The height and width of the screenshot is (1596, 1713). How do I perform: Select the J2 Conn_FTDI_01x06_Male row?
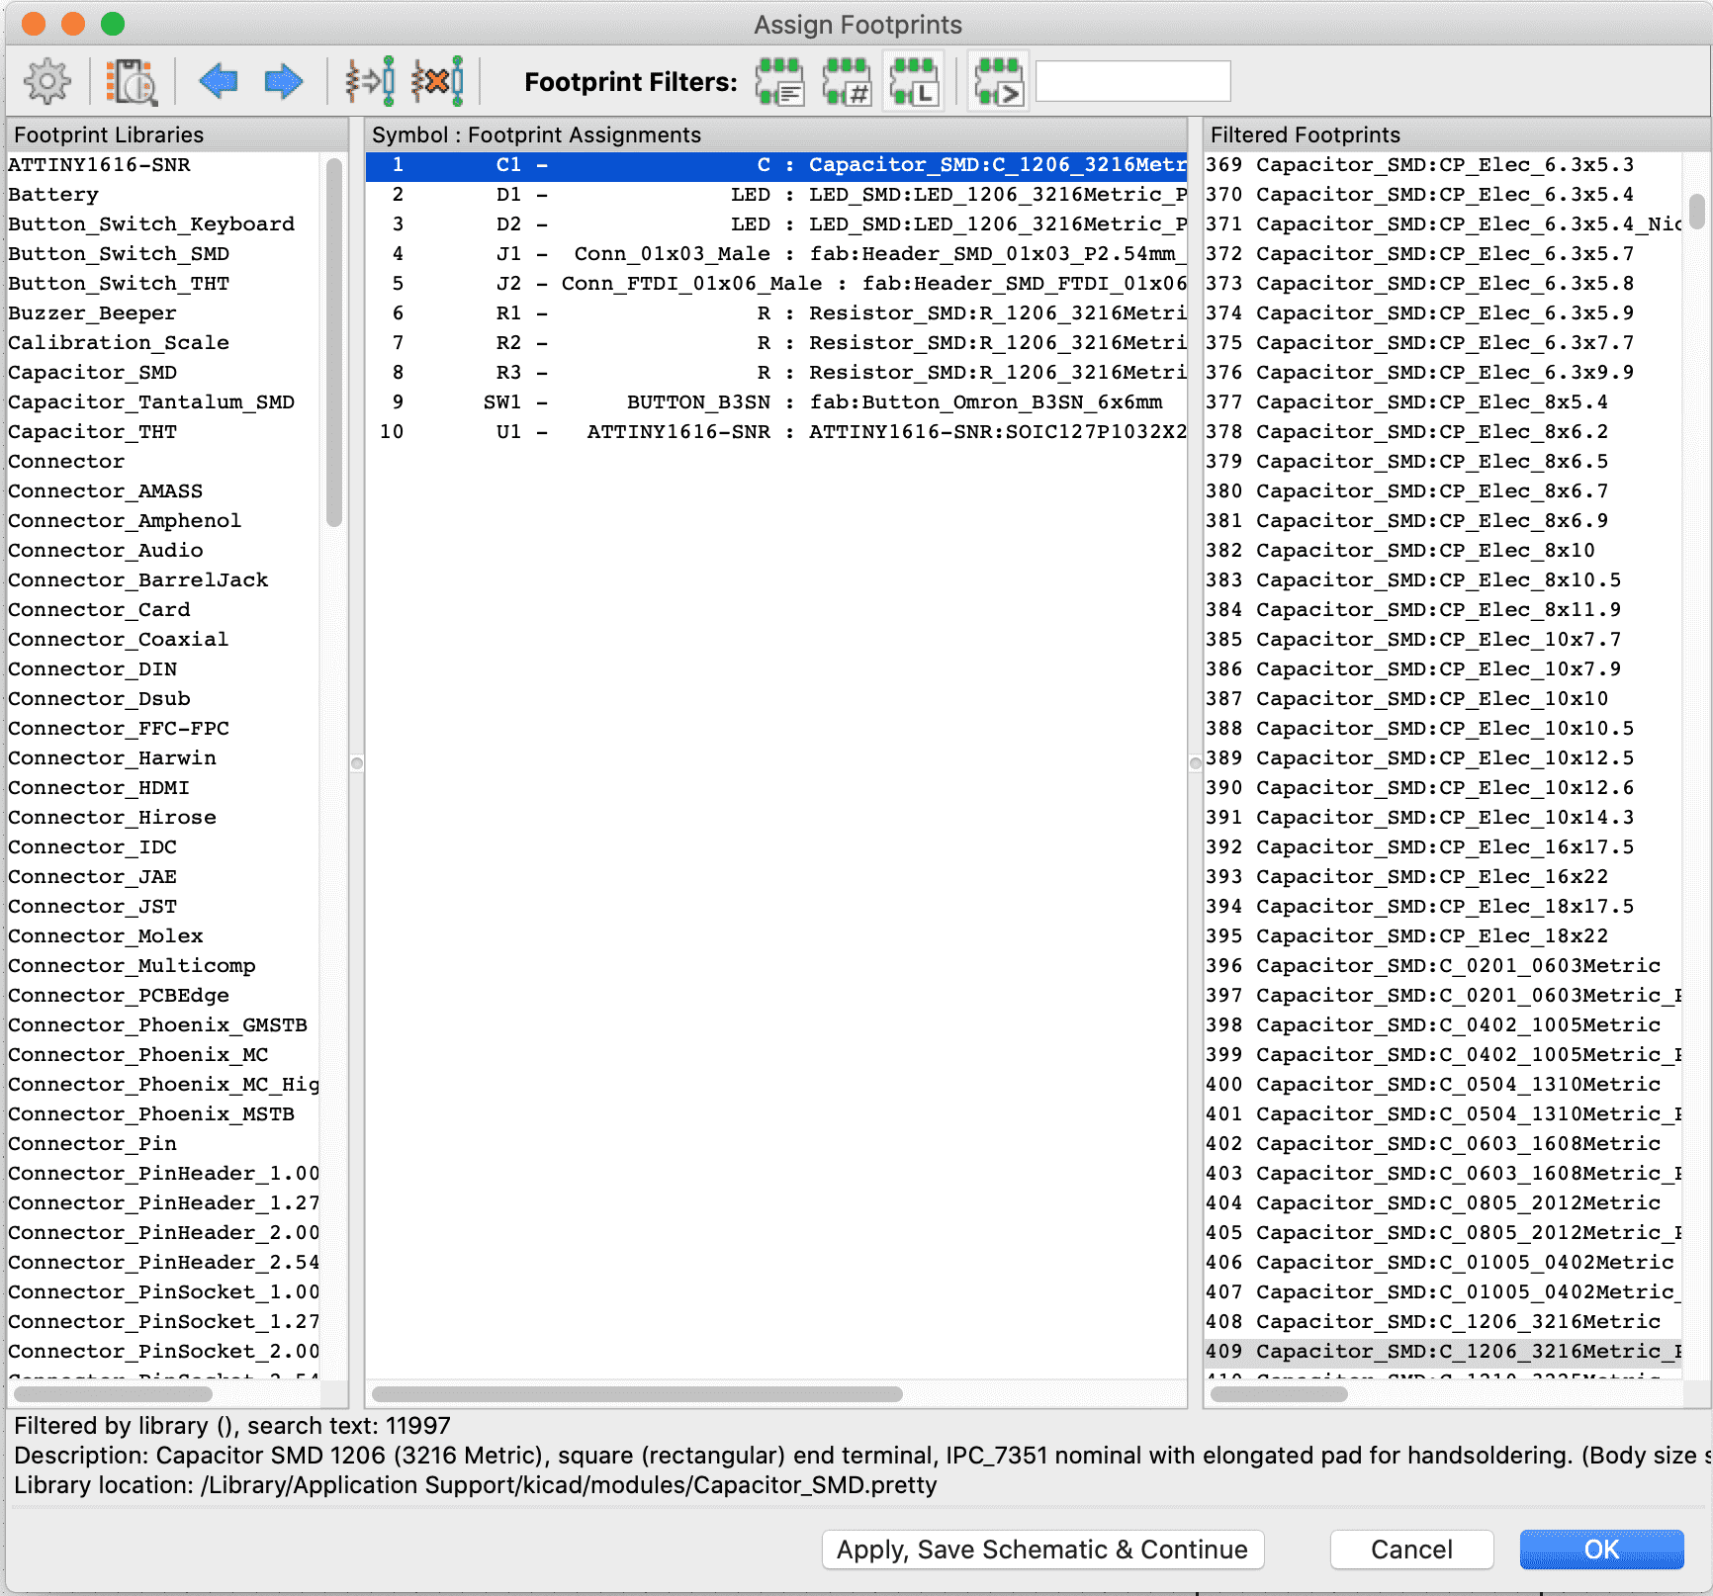point(776,283)
